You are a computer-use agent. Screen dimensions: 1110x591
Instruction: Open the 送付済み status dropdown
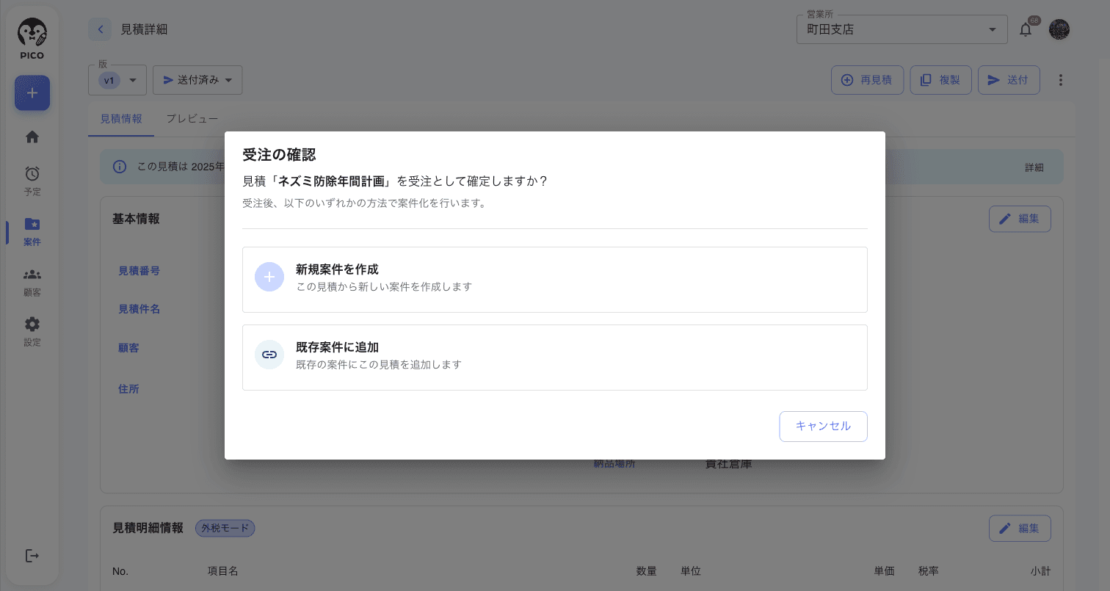[x=197, y=80]
